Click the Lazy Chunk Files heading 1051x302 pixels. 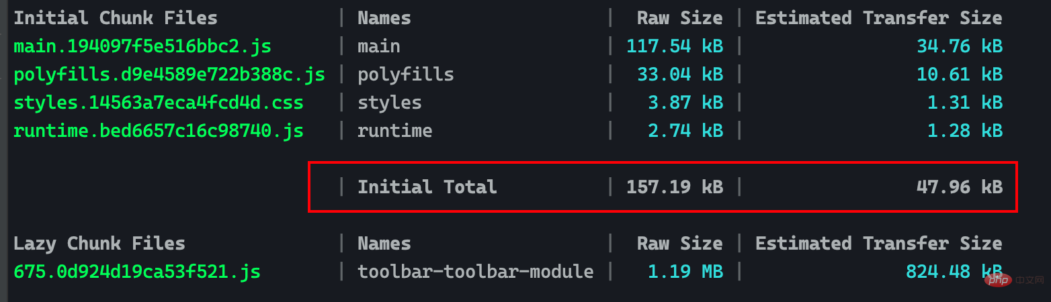tap(99, 244)
